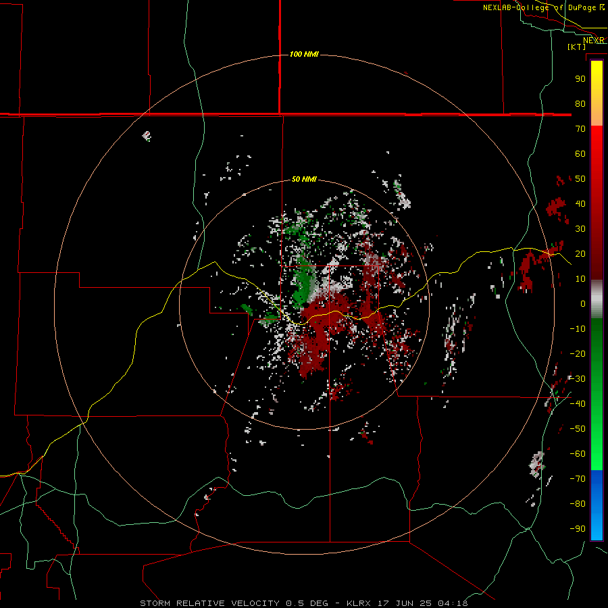This screenshot has width=608, height=608.
Task: Click the 100 NMI range ring label
Action: pyautogui.click(x=304, y=54)
